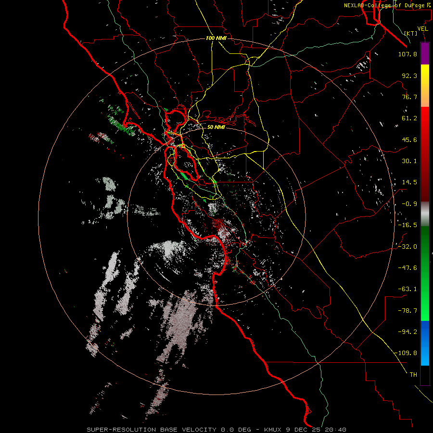Click the -32.0 velocity scale value
The height and width of the screenshot is (433, 433).
click(408, 247)
